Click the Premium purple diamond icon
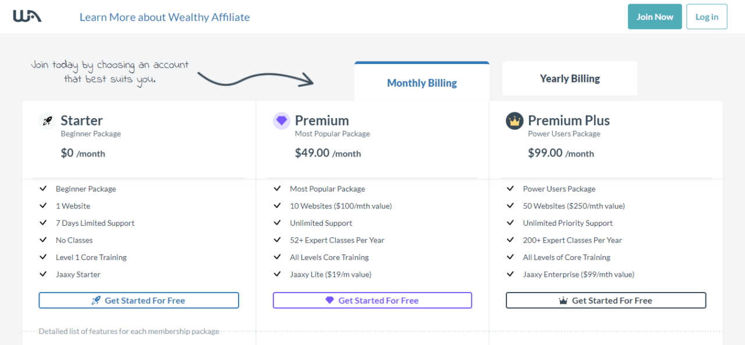 point(282,121)
